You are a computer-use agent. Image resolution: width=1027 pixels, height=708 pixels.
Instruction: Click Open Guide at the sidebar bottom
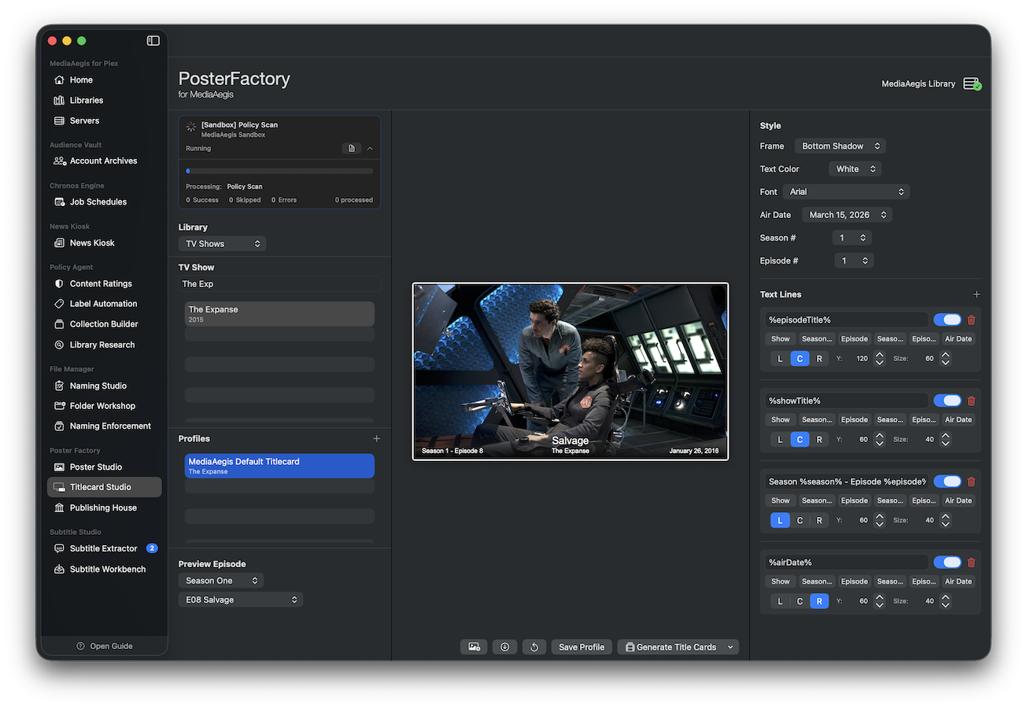point(105,646)
